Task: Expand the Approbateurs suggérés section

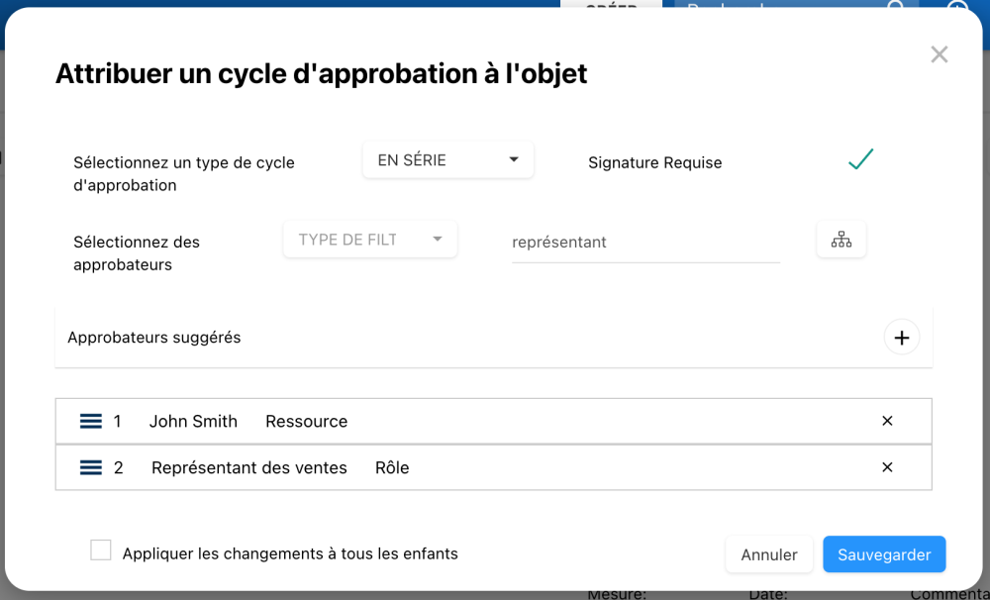Action: pyautogui.click(x=154, y=338)
